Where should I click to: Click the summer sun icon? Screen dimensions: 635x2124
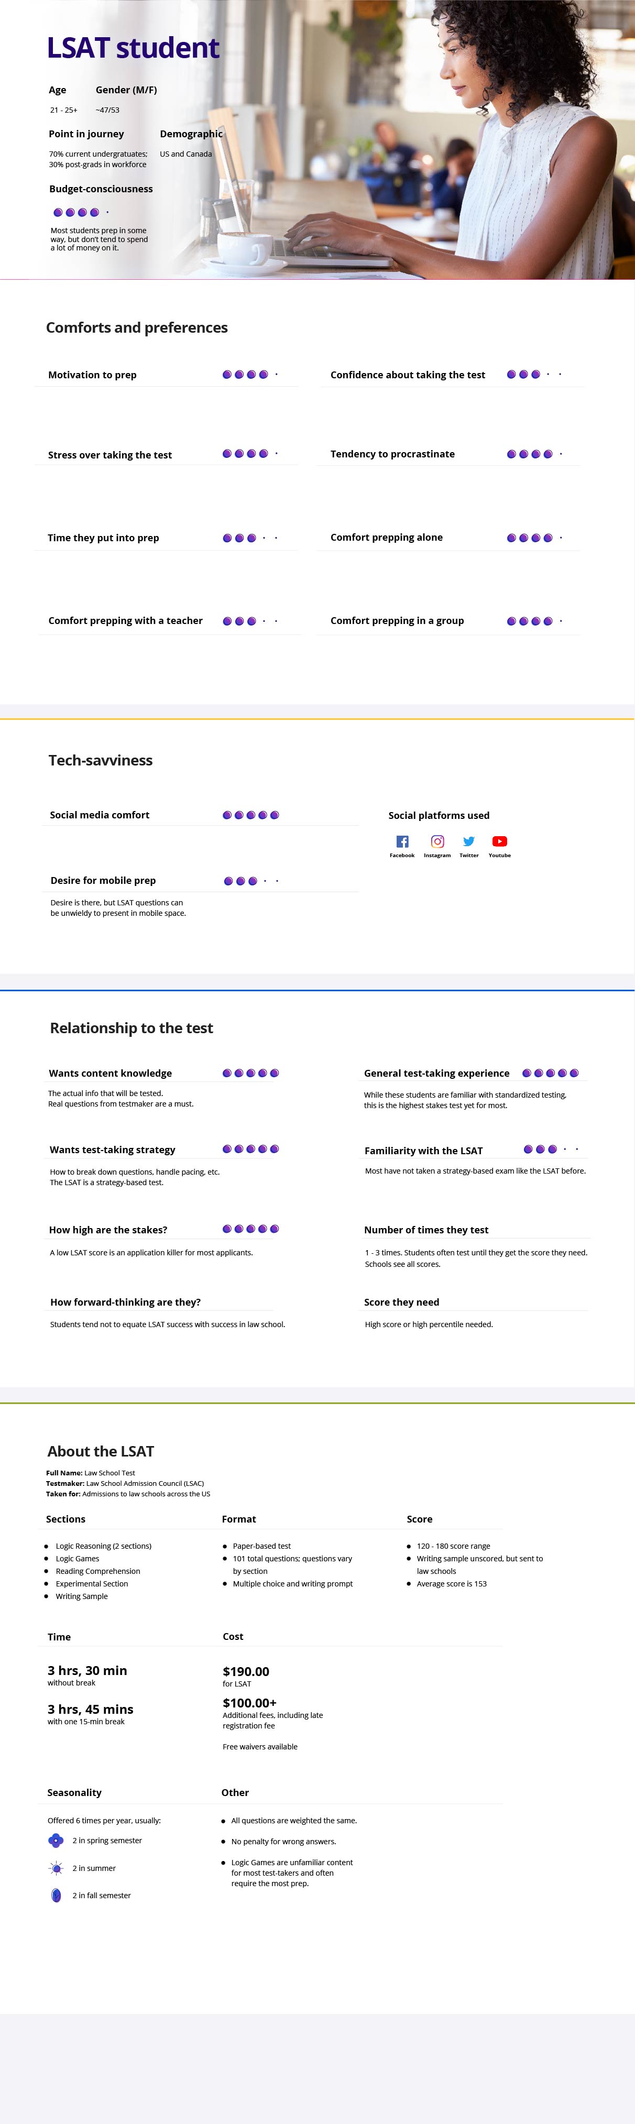(56, 1868)
